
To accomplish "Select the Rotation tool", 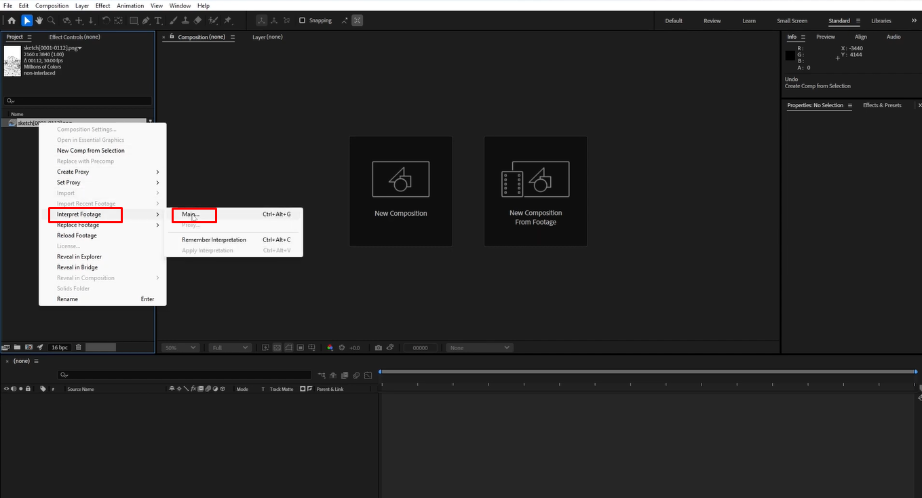I will click(105, 20).
